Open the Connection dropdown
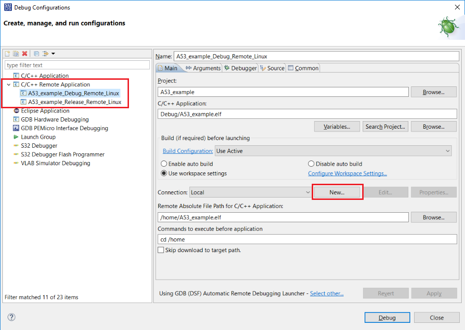This screenshot has height=330, width=465. tap(250, 192)
